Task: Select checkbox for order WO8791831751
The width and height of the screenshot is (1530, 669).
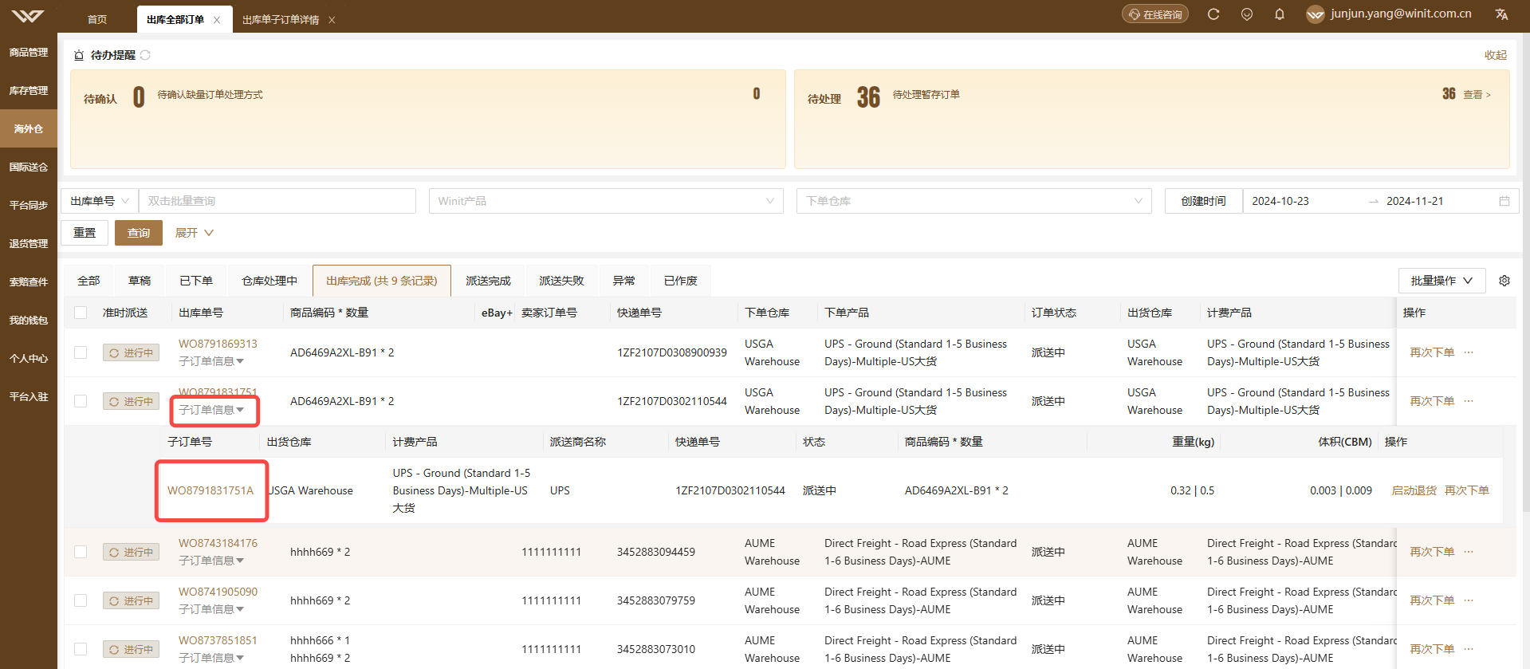Action: (x=81, y=401)
